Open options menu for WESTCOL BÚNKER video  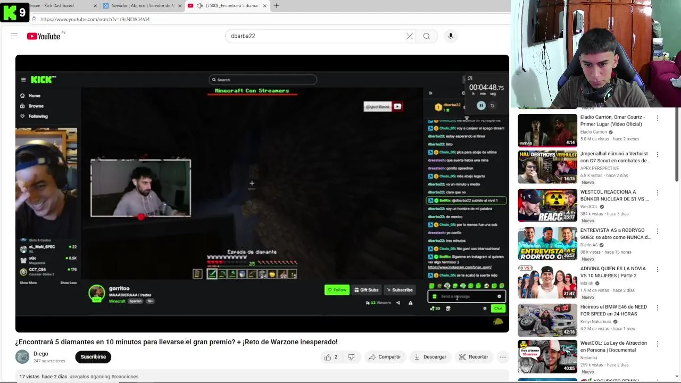(658, 193)
